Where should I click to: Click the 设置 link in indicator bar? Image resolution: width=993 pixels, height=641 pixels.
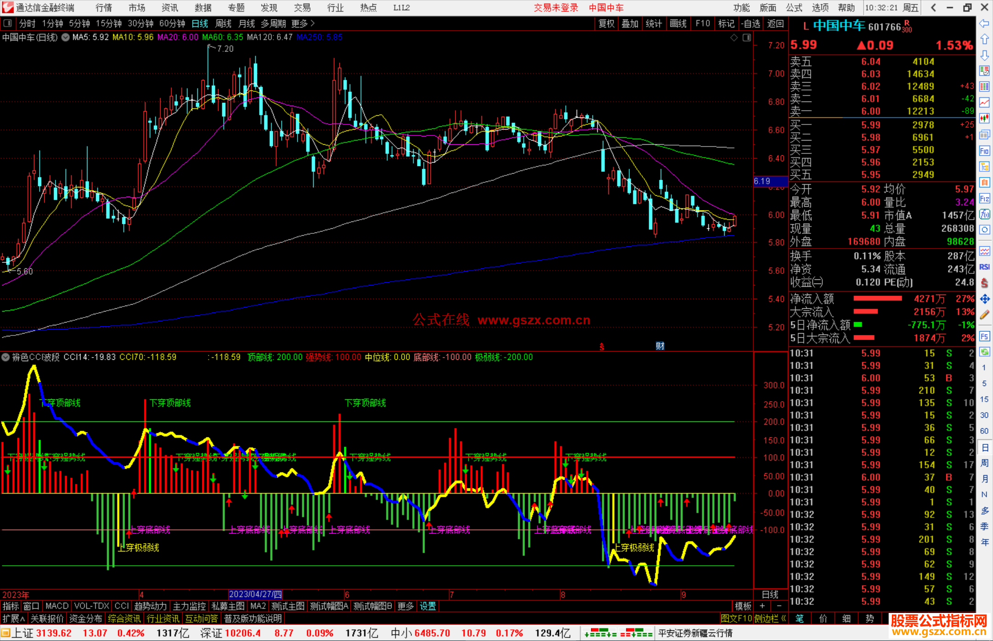(428, 606)
